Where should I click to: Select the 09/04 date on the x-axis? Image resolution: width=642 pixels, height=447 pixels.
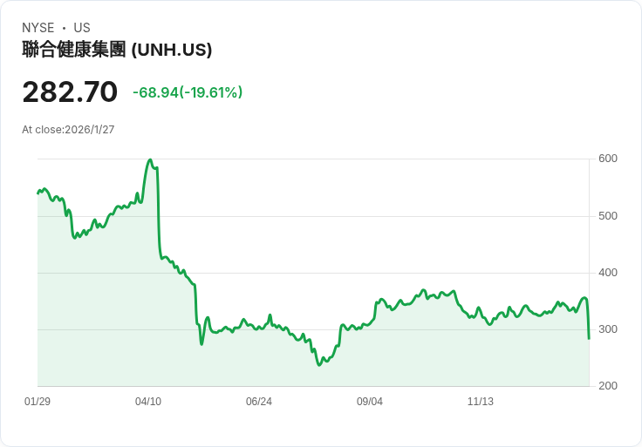click(x=370, y=402)
